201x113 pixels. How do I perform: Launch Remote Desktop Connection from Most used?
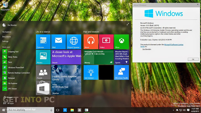pyautogui.click(x=16, y=73)
